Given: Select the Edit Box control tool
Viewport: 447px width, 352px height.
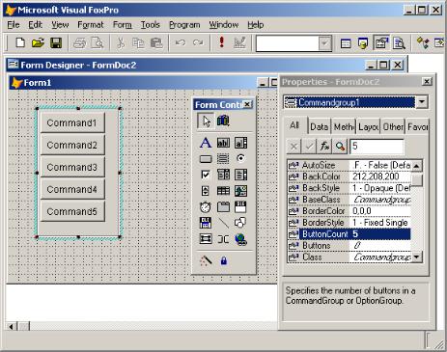Looking at the screenshot, I should tap(240, 143).
